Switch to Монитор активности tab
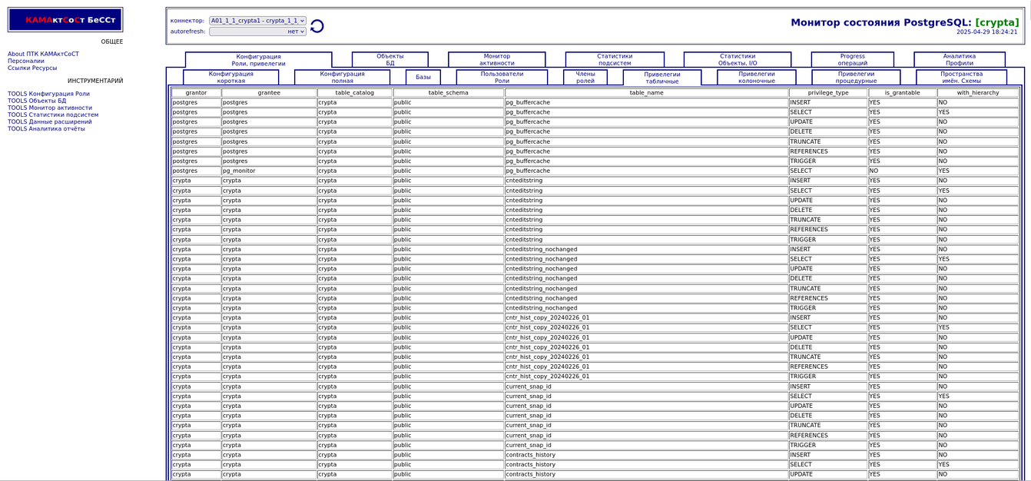Image resolution: width=1031 pixels, height=481 pixels. (497, 59)
